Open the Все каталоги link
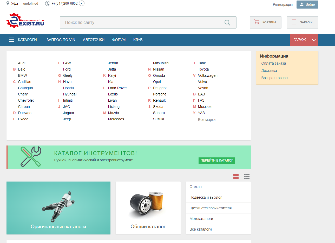The image size is (335, 243). coord(218,229)
